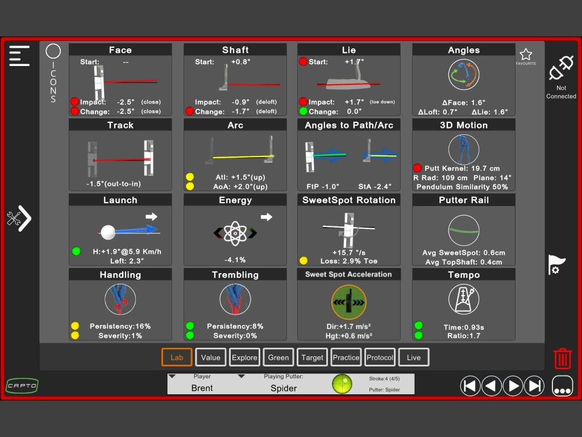The height and width of the screenshot is (437, 582).
Task: Click the Putt Kernel red indicator
Action: (417, 168)
